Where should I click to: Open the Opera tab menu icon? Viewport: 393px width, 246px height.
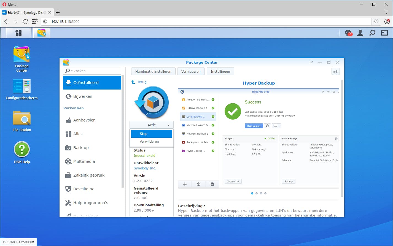[386, 12]
